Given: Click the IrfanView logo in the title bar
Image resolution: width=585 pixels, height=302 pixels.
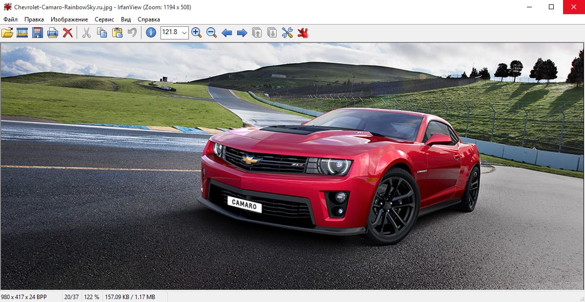Looking at the screenshot, I should point(7,7).
